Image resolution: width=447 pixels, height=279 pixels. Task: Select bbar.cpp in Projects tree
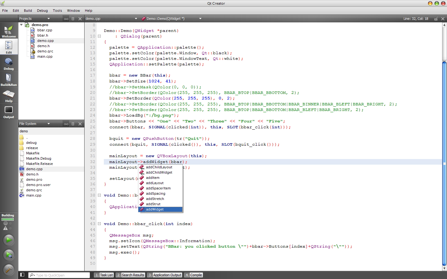pos(44,30)
